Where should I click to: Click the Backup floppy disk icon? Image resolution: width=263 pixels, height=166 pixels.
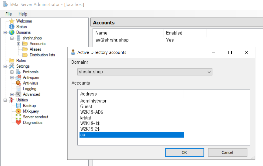click(x=18, y=106)
